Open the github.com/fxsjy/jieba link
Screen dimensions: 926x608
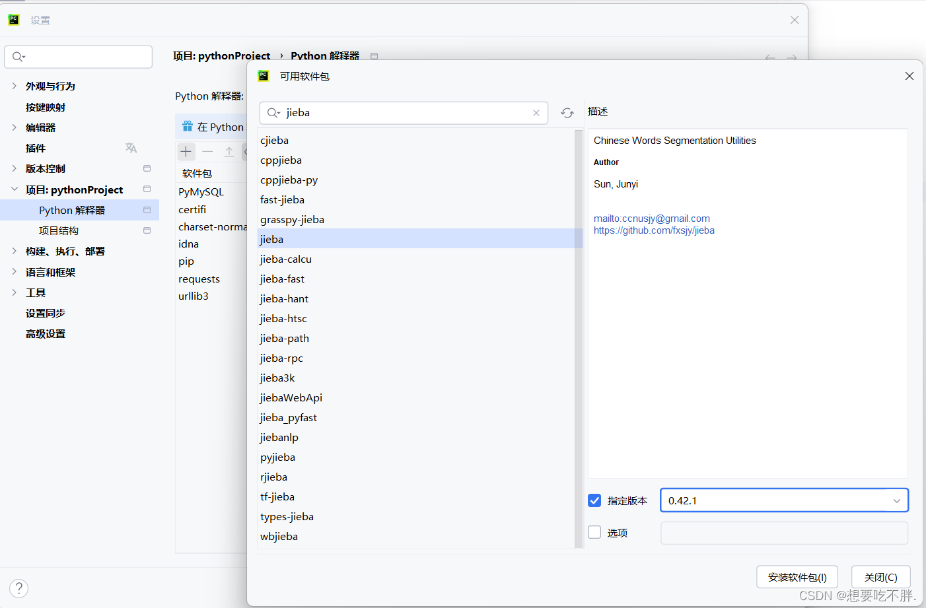click(x=654, y=230)
